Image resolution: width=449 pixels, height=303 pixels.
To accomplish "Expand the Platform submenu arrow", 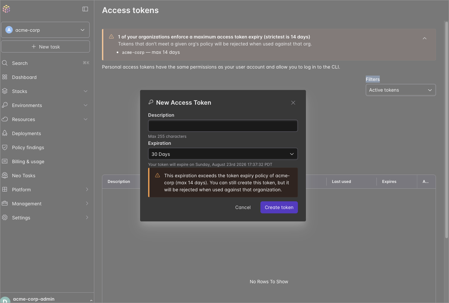I will (87, 189).
